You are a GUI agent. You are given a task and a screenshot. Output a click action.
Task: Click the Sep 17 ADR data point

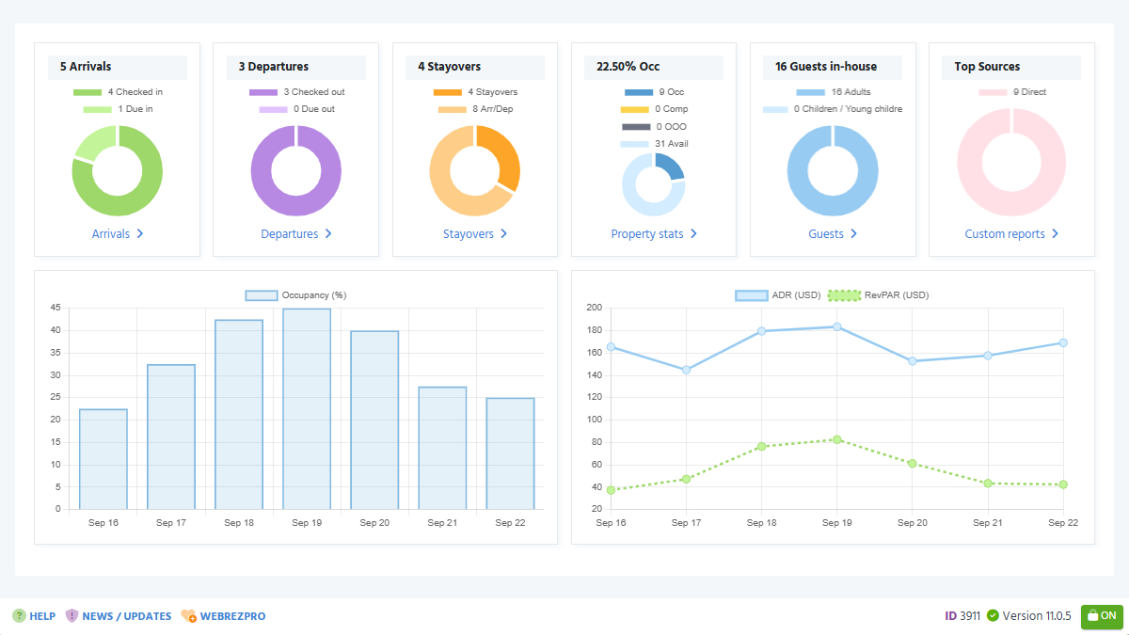tap(686, 370)
